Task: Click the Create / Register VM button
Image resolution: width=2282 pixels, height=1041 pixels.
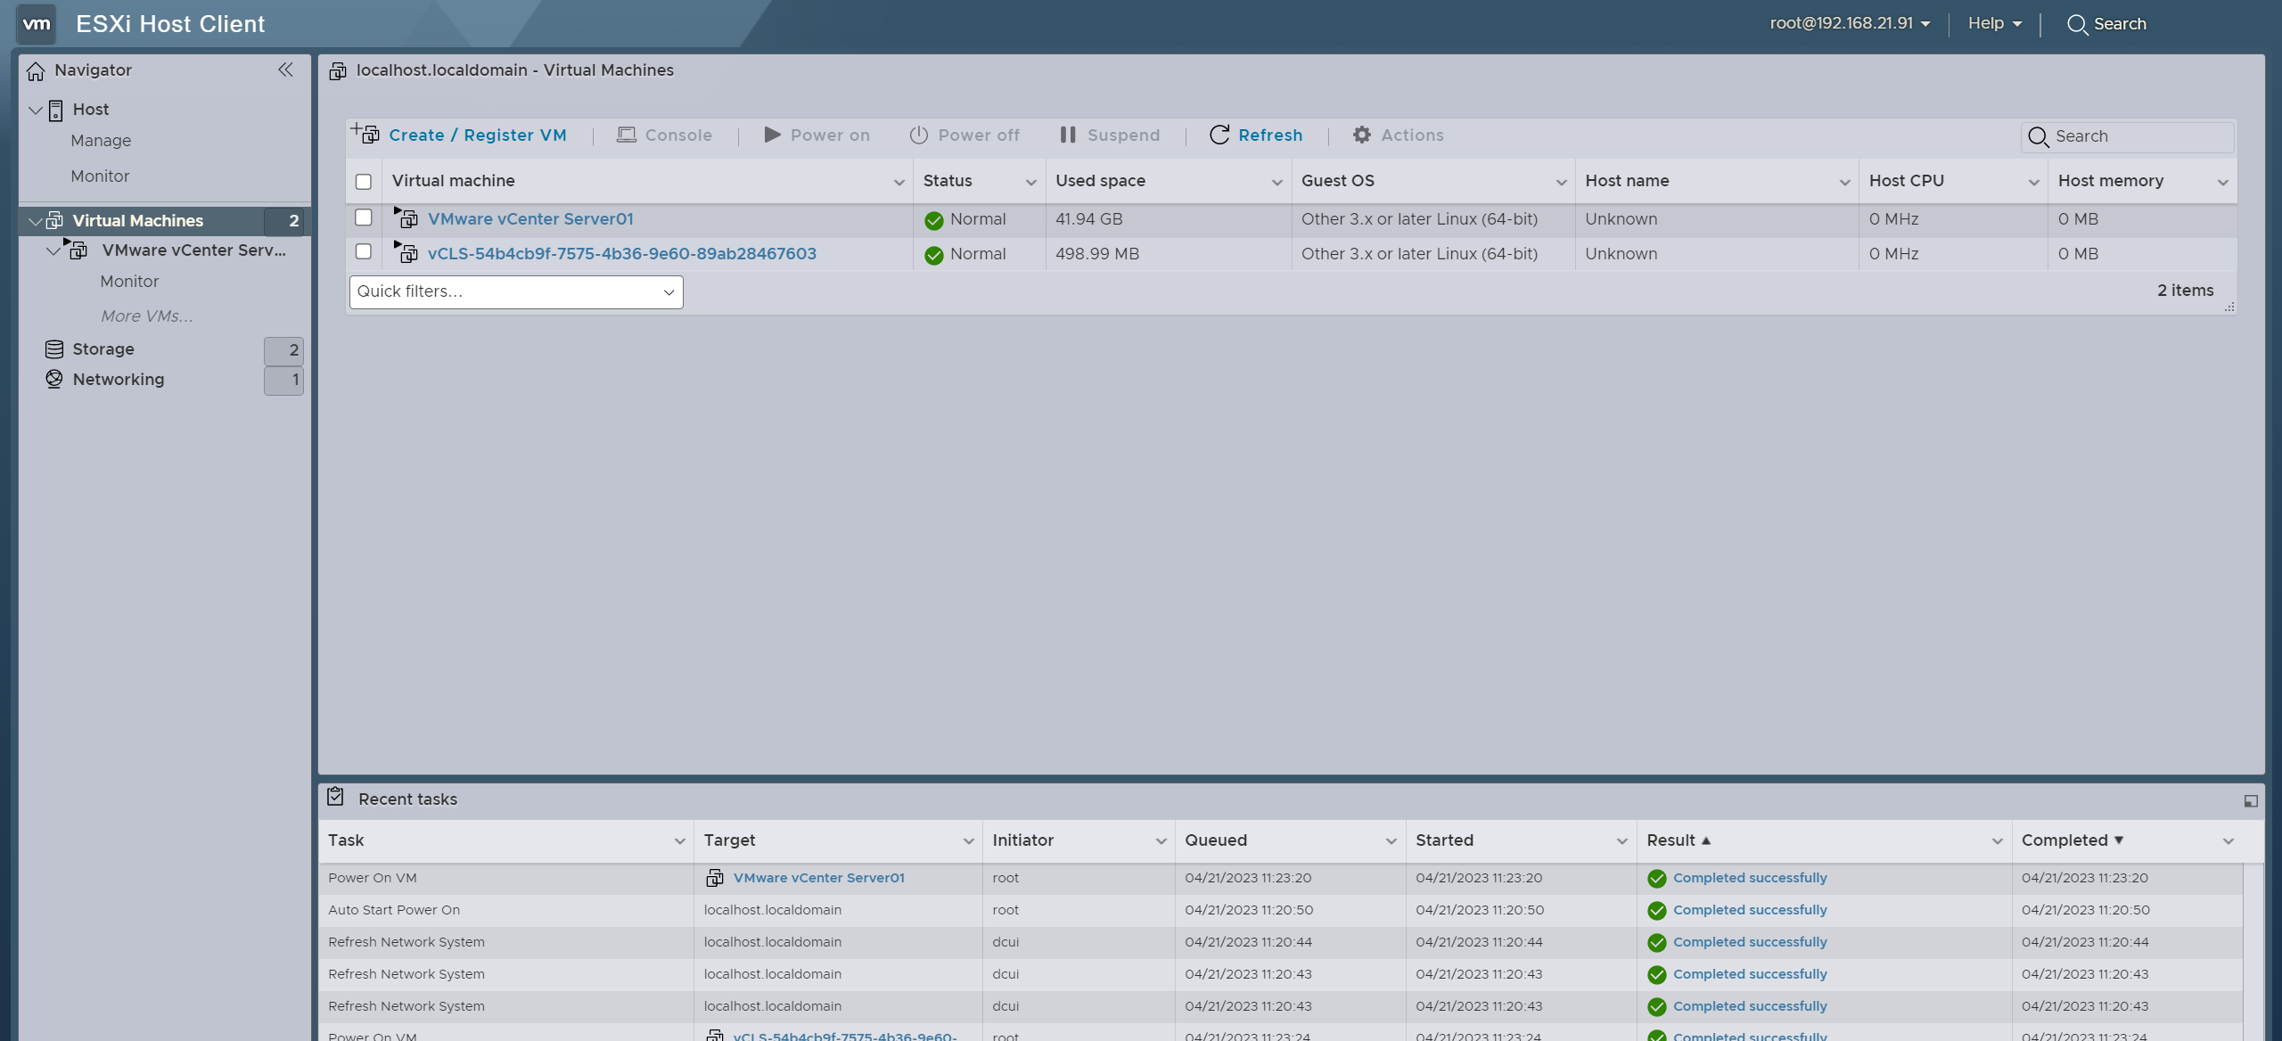Action: (x=459, y=135)
